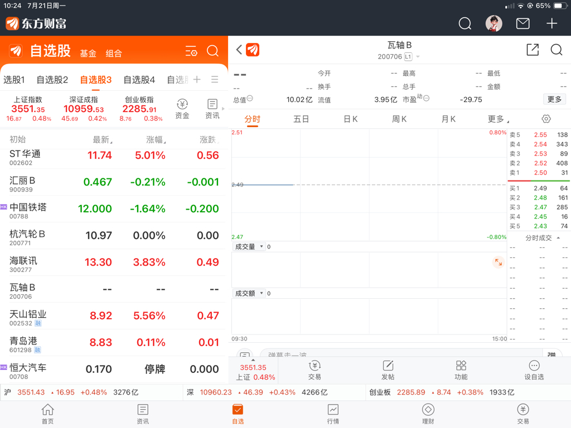Open the comment list icon beside barrage field

(245, 354)
